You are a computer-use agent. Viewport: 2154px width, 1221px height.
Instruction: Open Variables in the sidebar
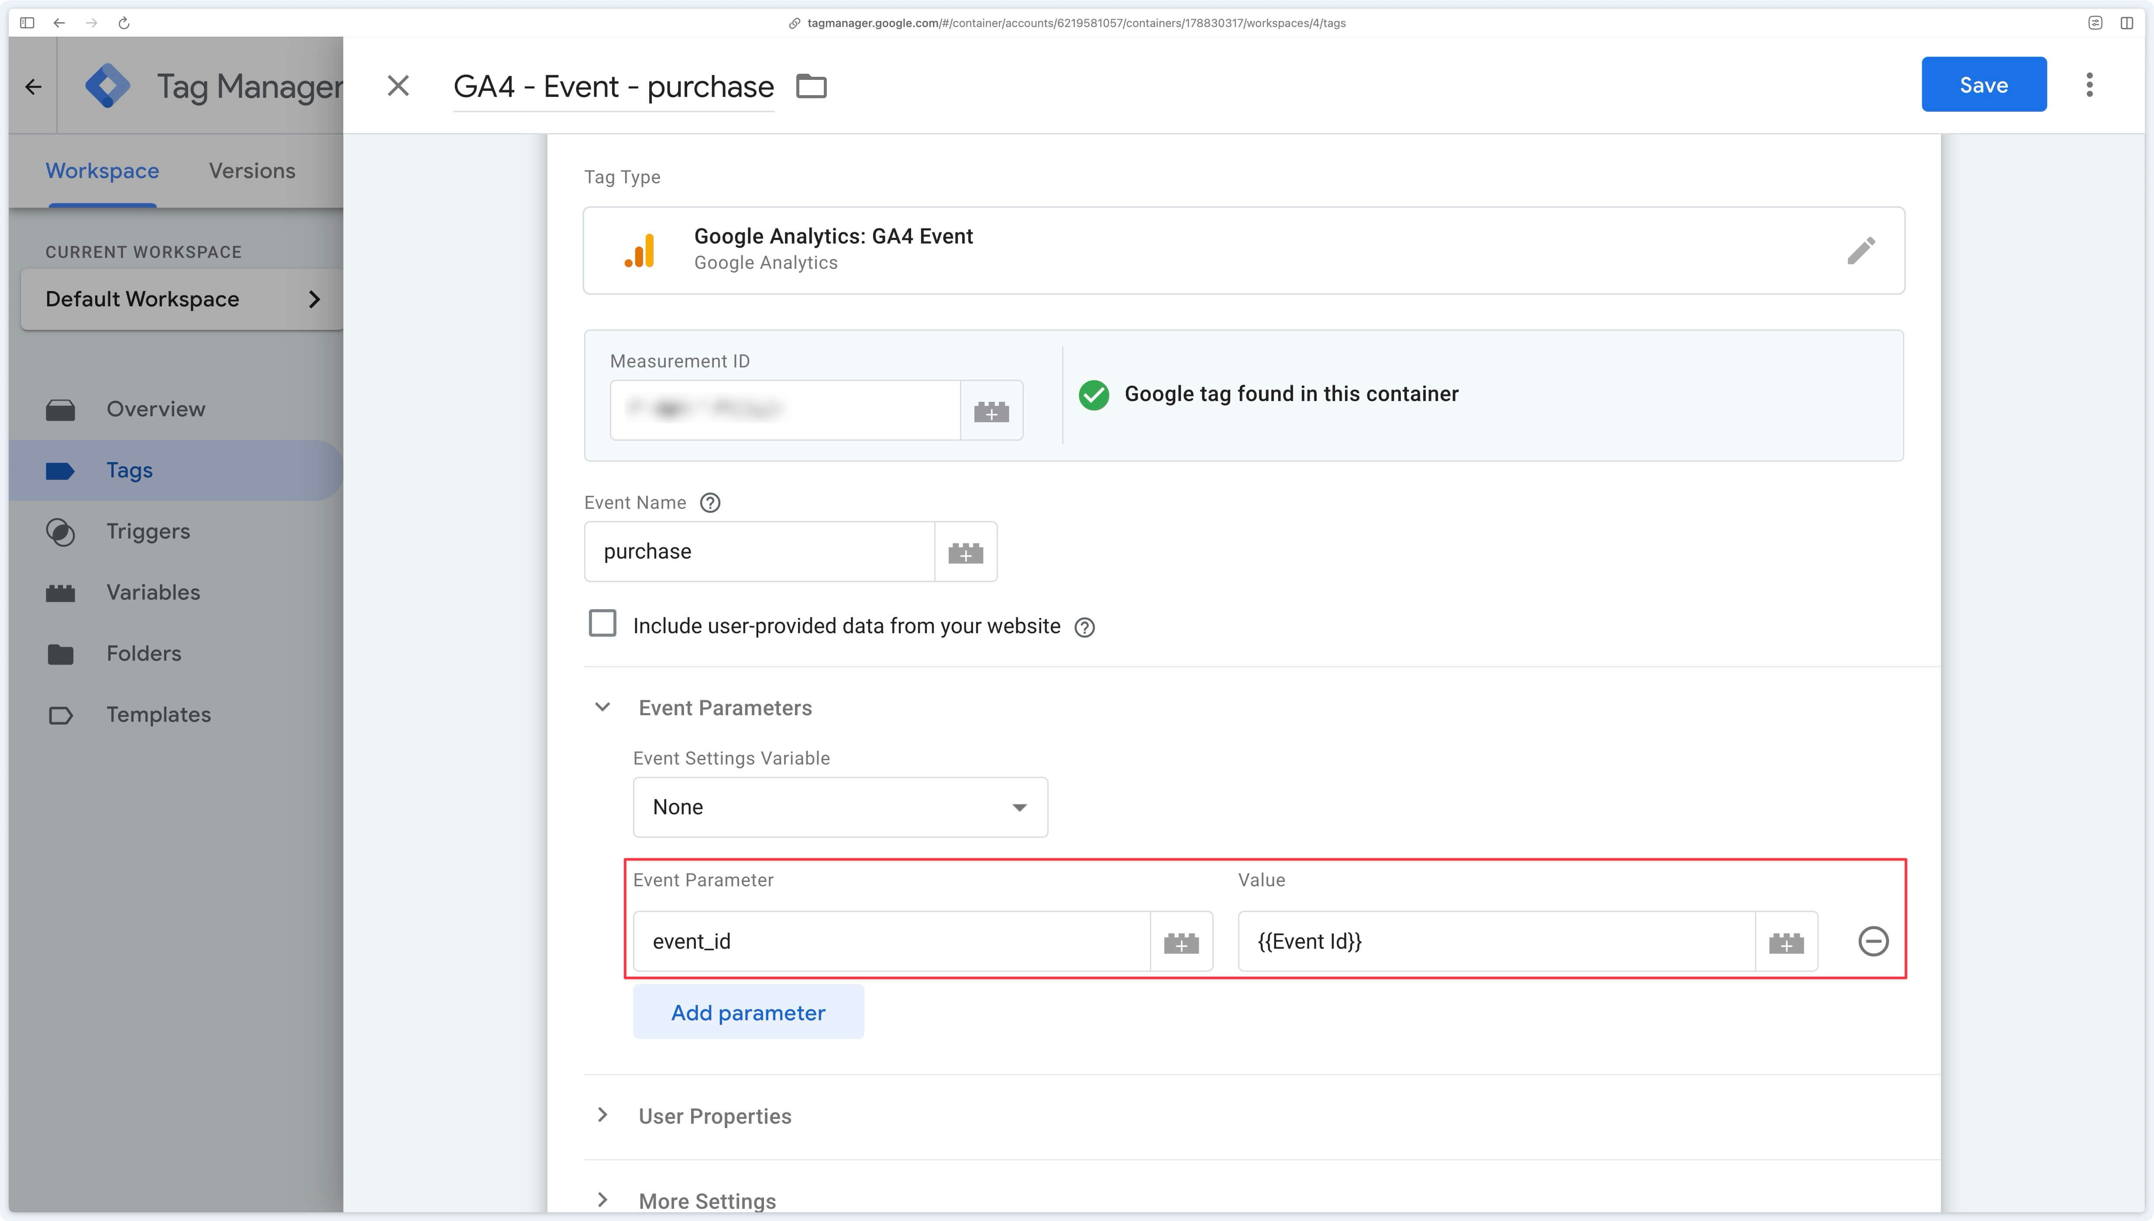pyautogui.click(x=154, y=593)
